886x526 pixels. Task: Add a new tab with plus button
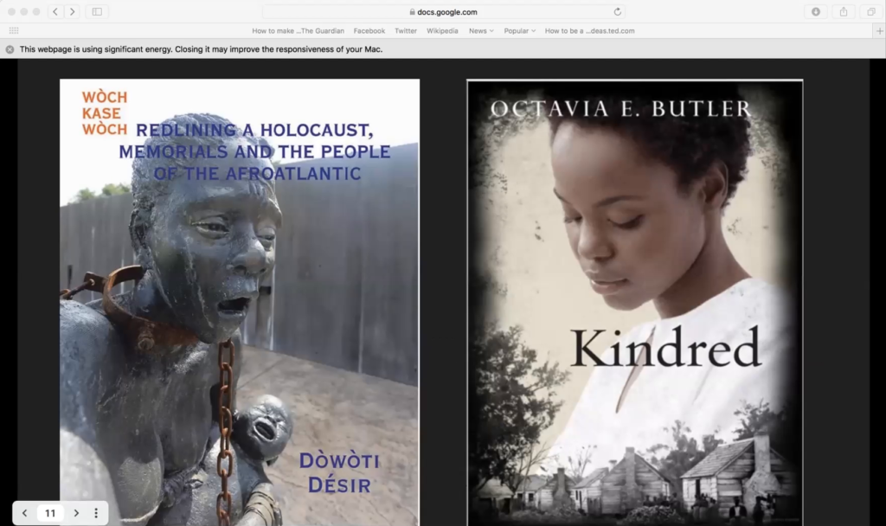[x=879, y=30]
